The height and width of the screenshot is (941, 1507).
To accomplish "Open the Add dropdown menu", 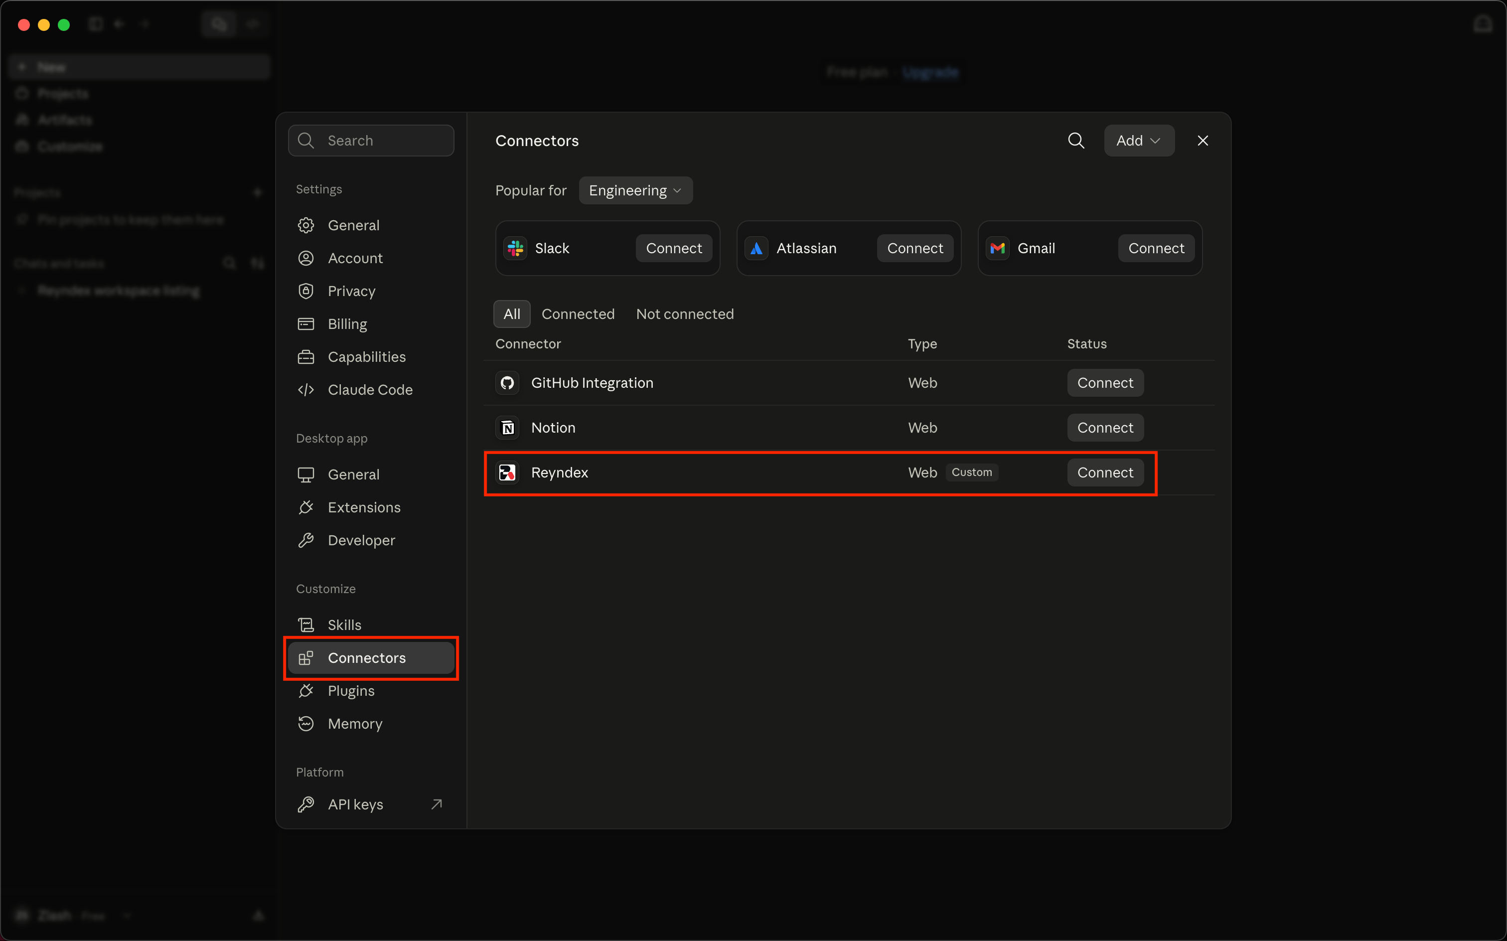I will click(x=1139, y=141).
